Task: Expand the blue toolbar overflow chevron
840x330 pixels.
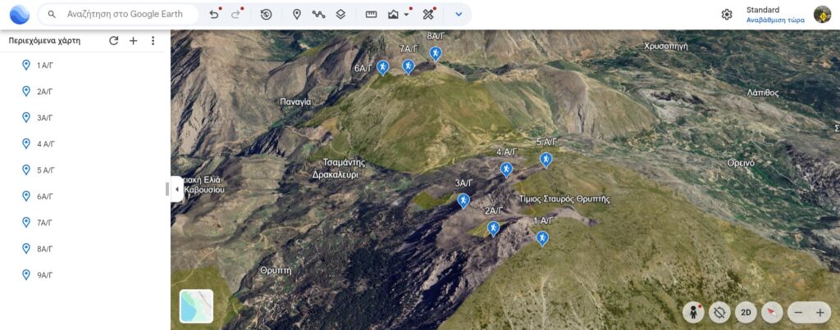Action: pos(459,15)
